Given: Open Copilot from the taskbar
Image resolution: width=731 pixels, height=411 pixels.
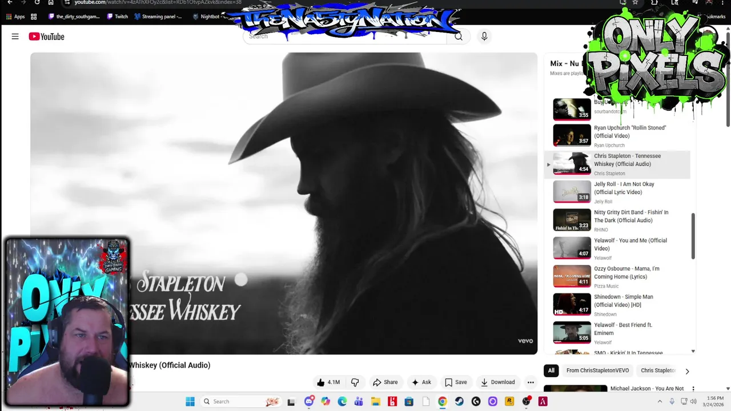Looking at the screenshot, I should pos(326,401).
